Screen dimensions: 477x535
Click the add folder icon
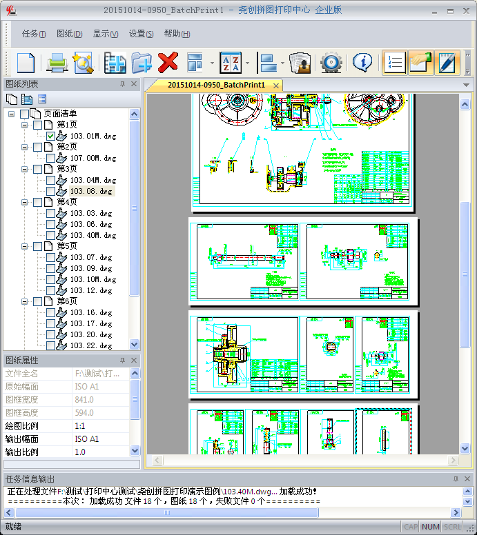pyautogui.click(x=142, y=63)
